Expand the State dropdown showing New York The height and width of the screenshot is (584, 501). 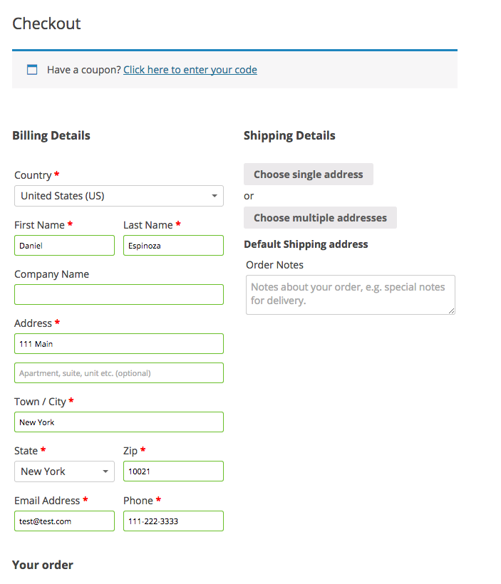click(64, 471)
